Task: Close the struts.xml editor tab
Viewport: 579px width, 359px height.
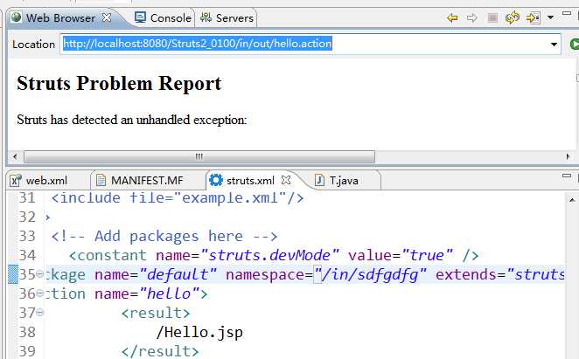Action: [x=286, y=180]
